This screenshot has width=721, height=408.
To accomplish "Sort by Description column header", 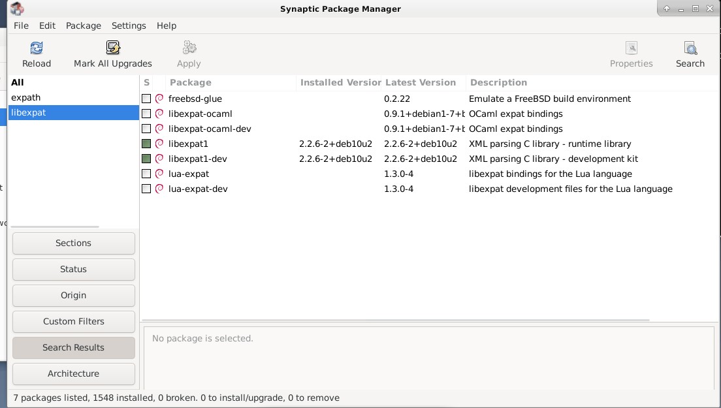I will point(593,83).
